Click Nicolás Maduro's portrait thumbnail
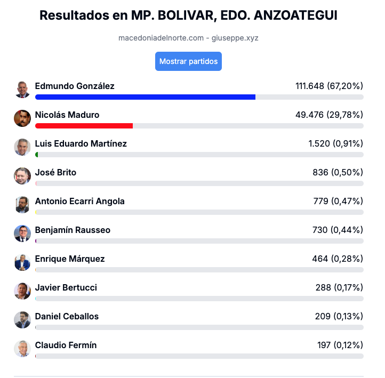This screenshot has width=385, height=378. tap(22, 118)
